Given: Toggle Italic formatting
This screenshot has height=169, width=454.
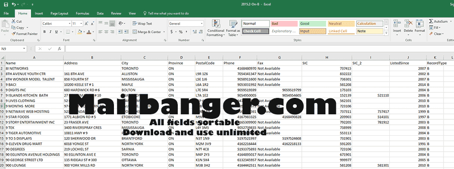Looking at the screenshot, I should pos(50,32).
